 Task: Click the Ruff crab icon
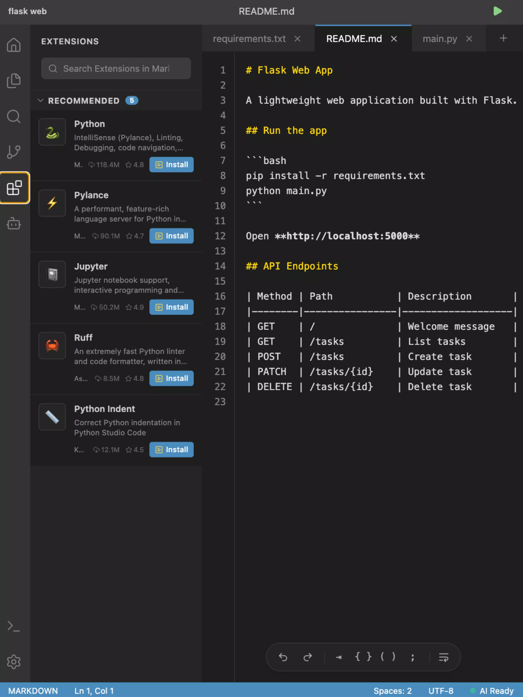(x=52, y=345)
